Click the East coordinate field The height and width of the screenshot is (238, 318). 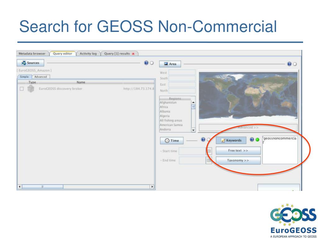[182, 84]
